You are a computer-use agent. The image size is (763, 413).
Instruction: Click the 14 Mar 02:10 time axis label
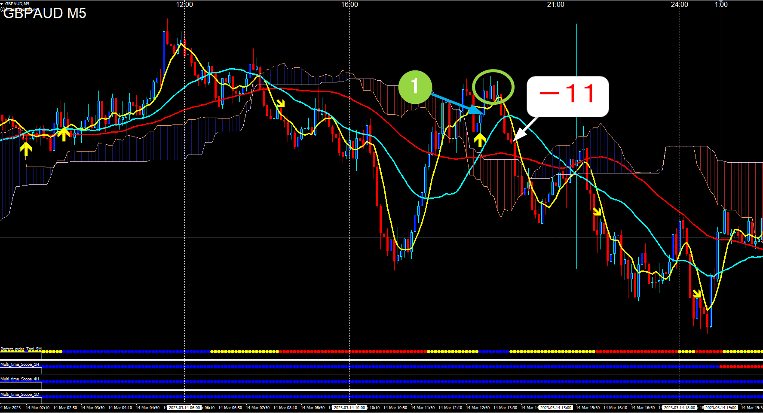point(37,408)
